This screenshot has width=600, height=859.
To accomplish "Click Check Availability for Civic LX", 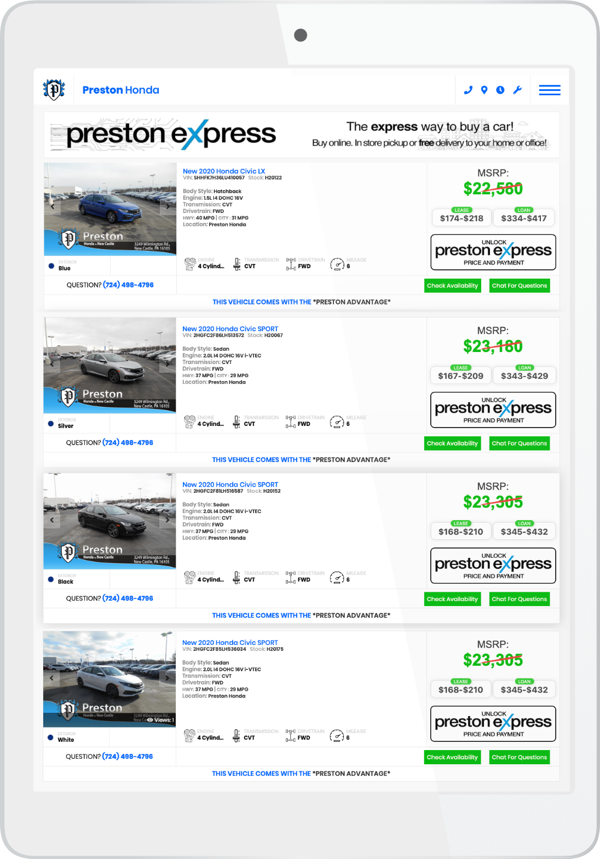I will [453, 286].
